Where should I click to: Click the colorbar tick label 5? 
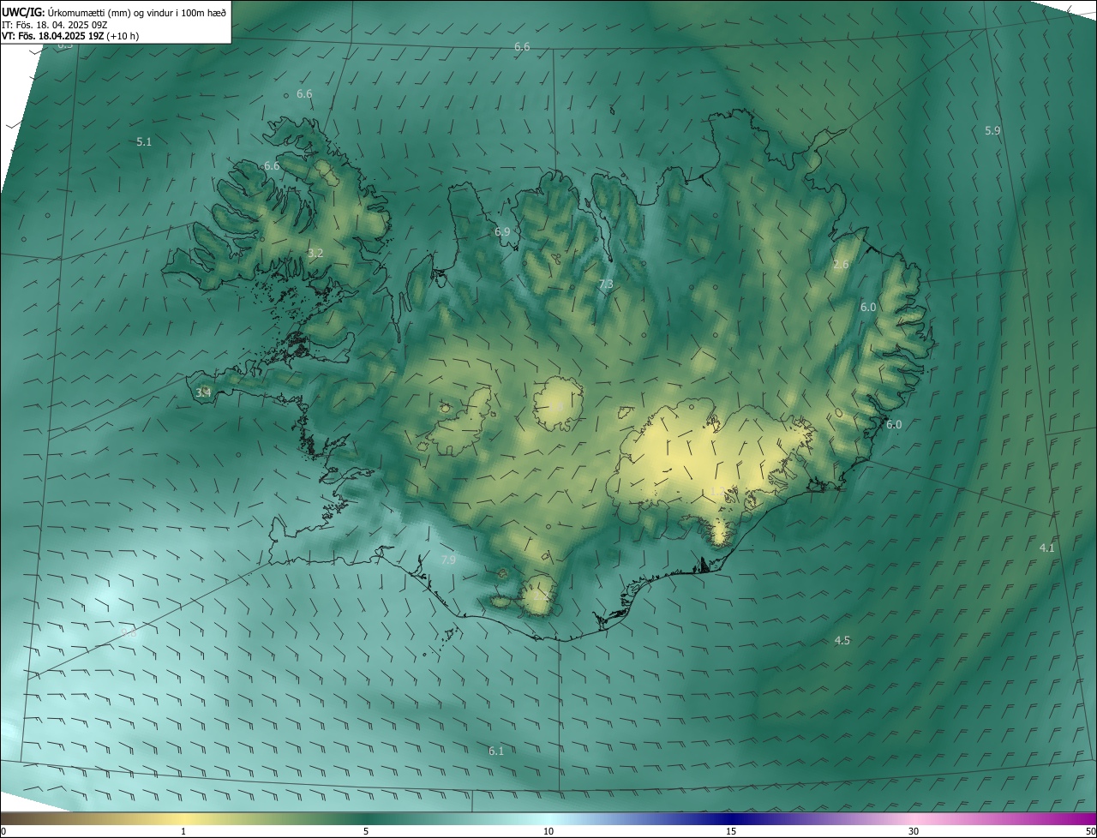pos(366,831)
